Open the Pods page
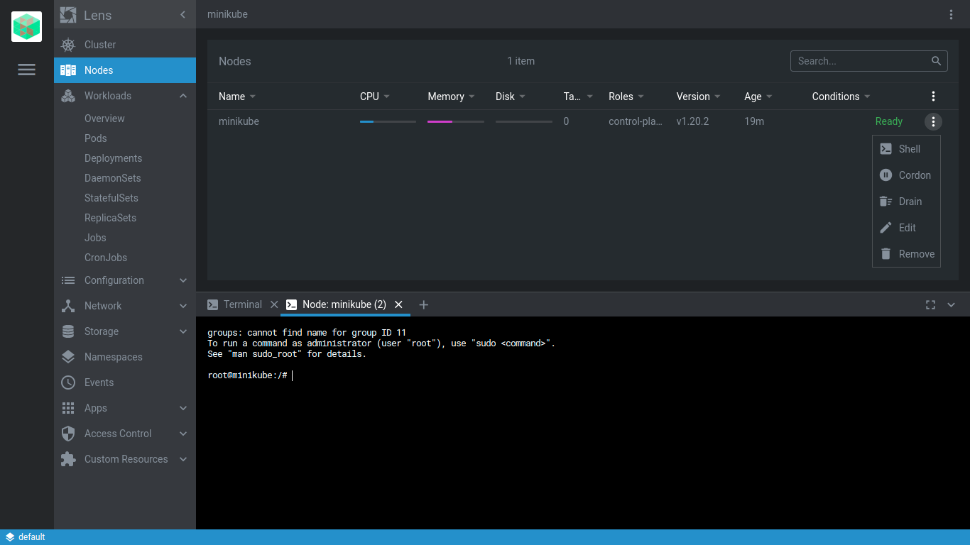Screen dimensions: 970x545 95,138
